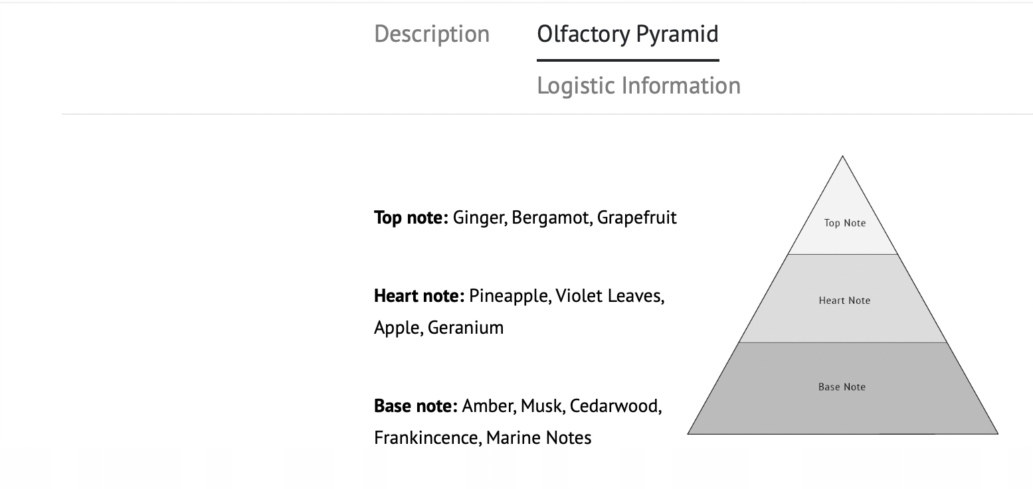This screenshot has width=1033, height=489.
Task: Click the Violet Leaves text
Action: coord(609,296)
